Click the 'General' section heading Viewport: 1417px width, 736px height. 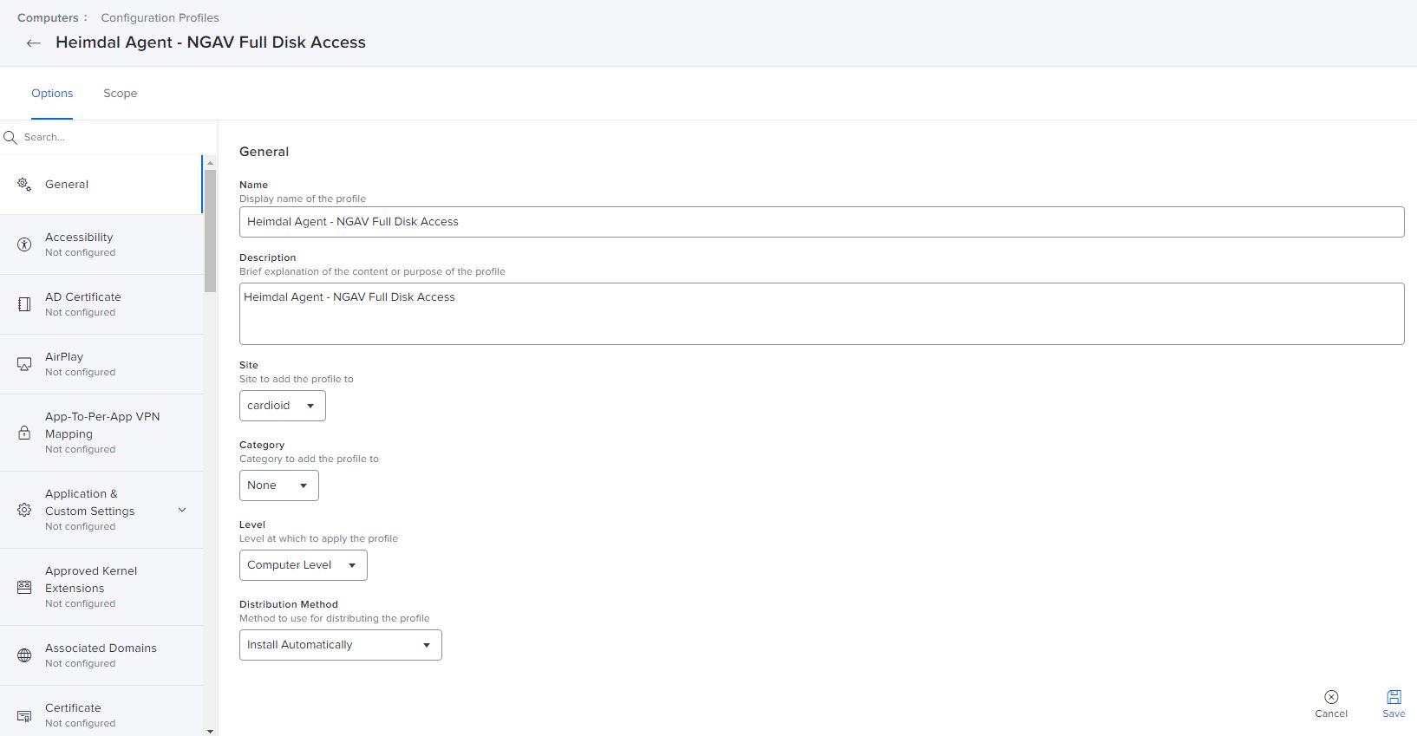click(x=264, y=152)
